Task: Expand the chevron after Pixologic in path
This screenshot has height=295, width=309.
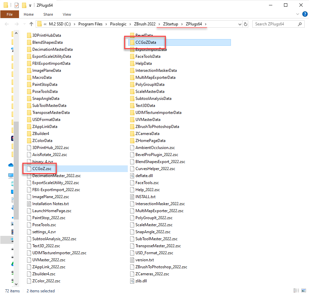Action: (x=130, y=24)
